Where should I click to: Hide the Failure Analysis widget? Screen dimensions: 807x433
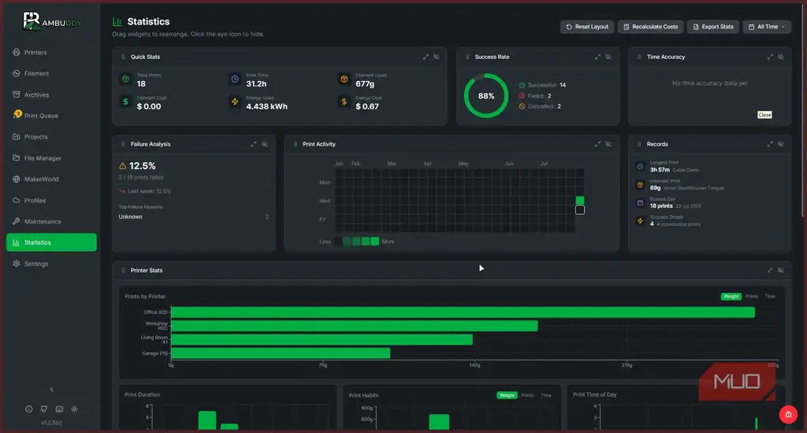(265, 145)
